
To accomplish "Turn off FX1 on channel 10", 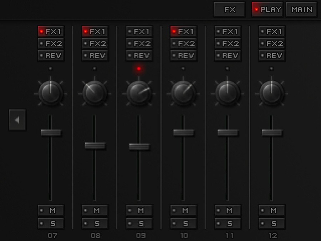I will pos(183,31).
